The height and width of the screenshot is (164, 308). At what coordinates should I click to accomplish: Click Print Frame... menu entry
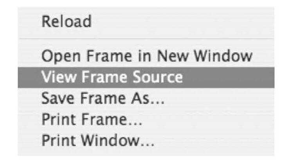[92, 119]
